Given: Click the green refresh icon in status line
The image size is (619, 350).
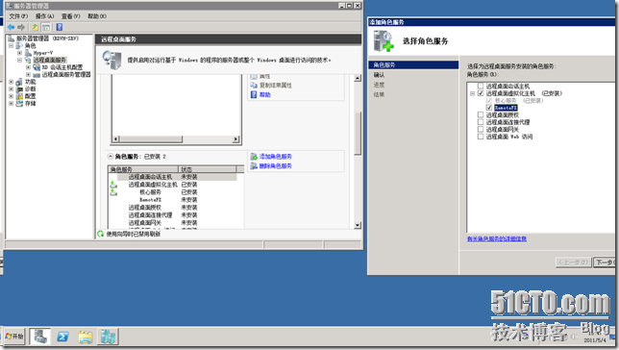Looking at the screenshot, I should [x=101, y=234].
